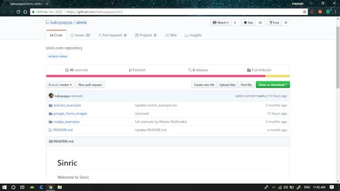Open the nodejs_examples folder icon

(51, 122)
